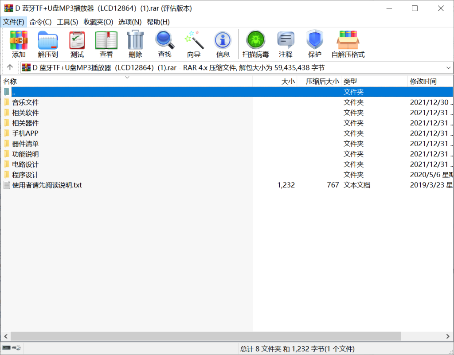Click the 保护 (Protect) shield icon

coord(314,43)
